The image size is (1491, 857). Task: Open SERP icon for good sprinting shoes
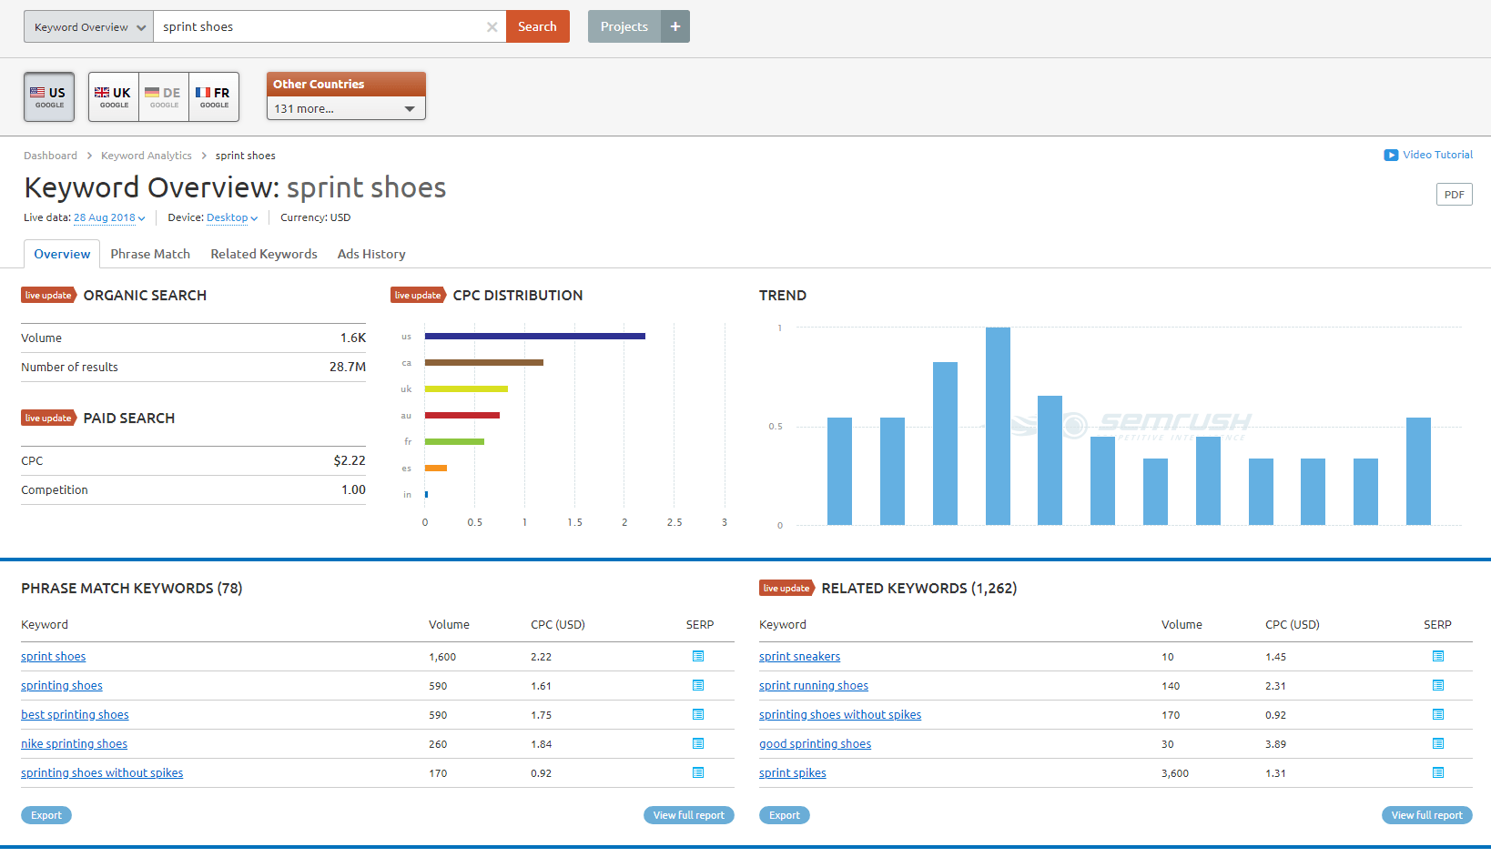pos(1438,743)
